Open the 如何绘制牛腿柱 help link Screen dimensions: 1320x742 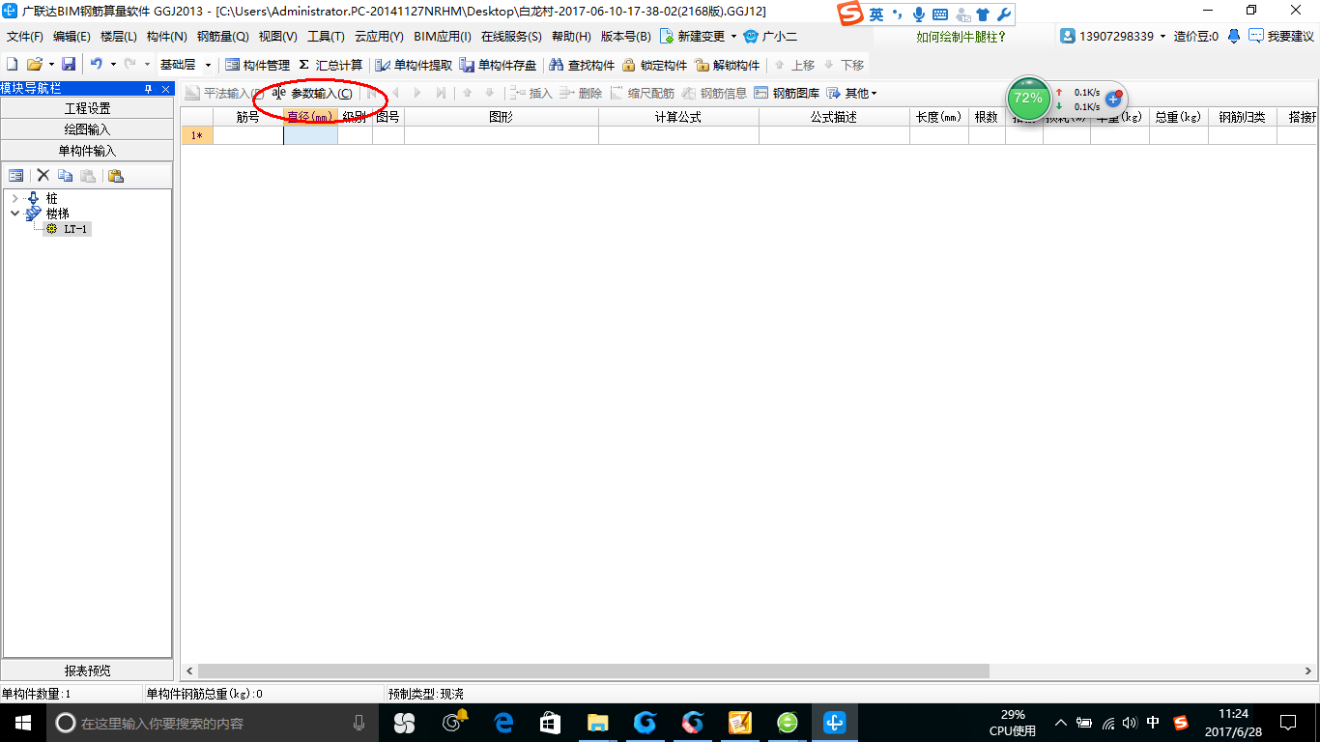(961, 37)
